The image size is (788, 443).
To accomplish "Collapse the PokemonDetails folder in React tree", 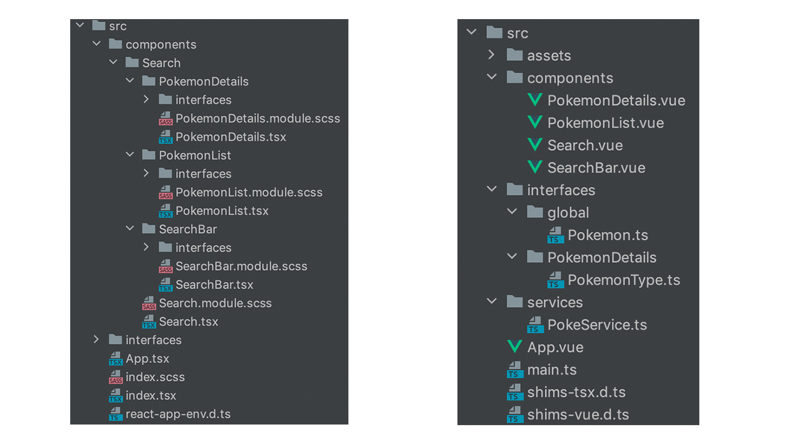I will (x=130, y=81).
